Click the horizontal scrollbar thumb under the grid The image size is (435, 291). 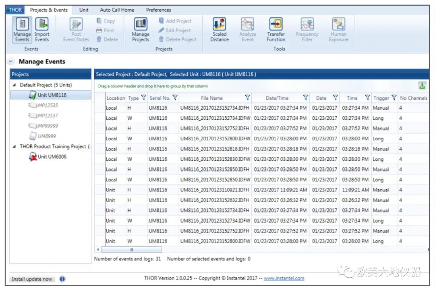pos(131,250)
